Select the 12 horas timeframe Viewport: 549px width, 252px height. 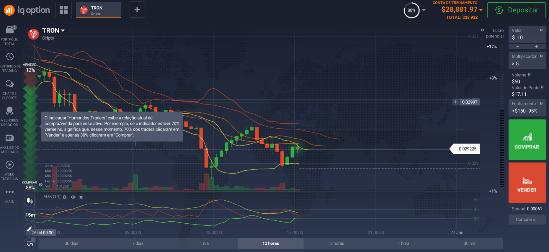(x=271, y=243)
